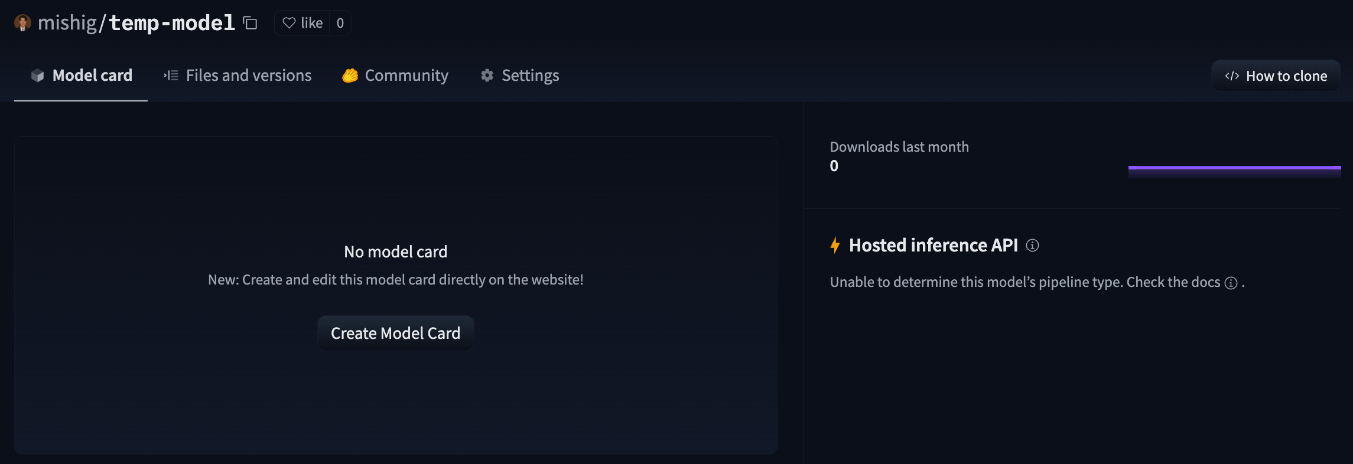1353x464 pixels.
Task: Click the 'No model card' heading text
Action: (395, 252)
